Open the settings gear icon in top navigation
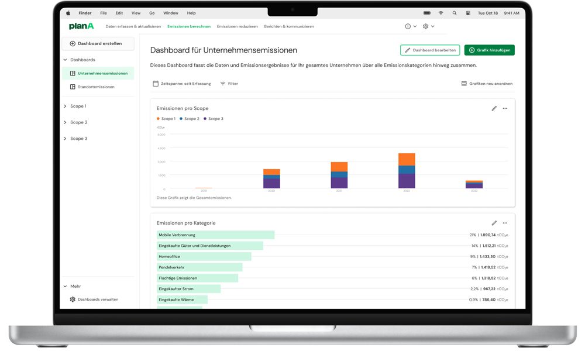The height and width of the screenshot is (351, 585). [x=426, y=26]
